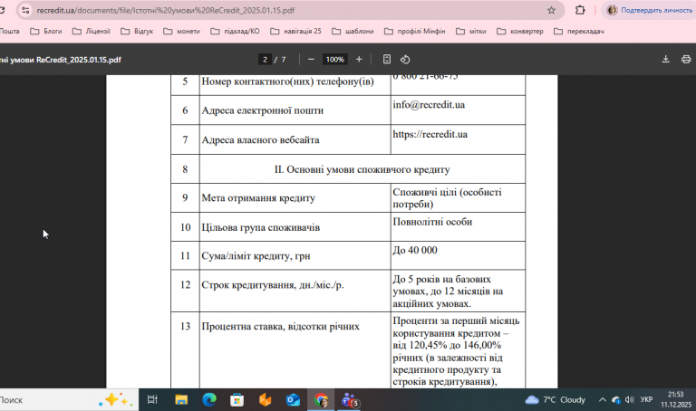696x411 pixels.
Task: Open the 'Блоги' bookmark folder
Action: click(46, 31)
